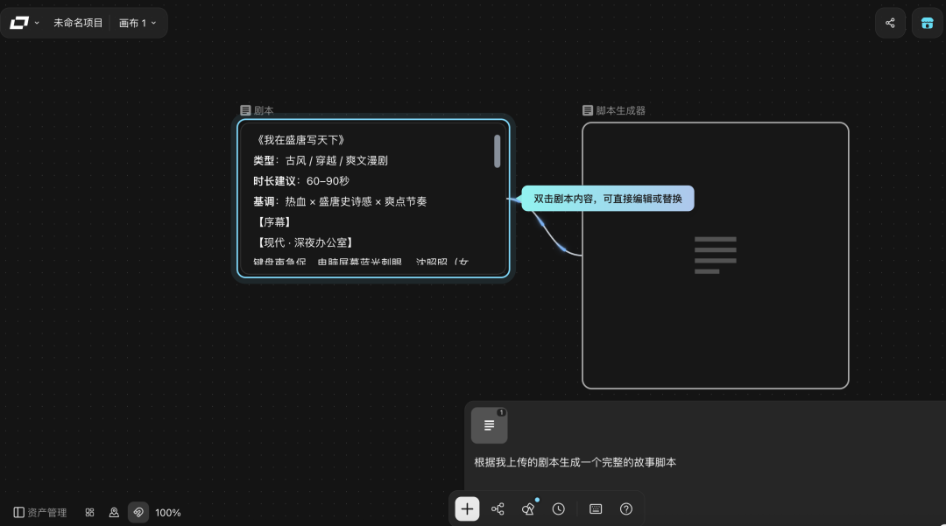This screenshot has height=526, width=946.
Task: Select the empty 脚本生成器 node placeholder
Action: click(715, 256)
